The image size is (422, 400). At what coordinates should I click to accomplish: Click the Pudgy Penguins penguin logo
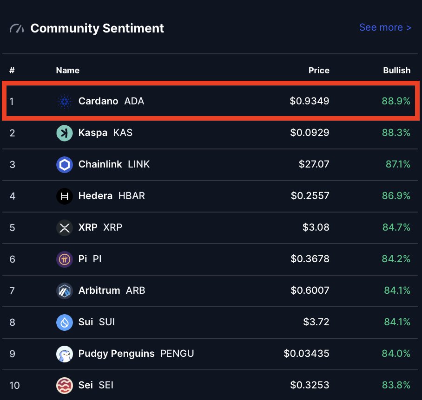click(x=65, y=354)
